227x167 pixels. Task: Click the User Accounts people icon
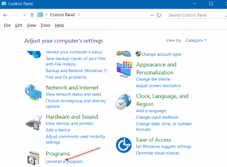pyautogui.click(x=124, y=54)
